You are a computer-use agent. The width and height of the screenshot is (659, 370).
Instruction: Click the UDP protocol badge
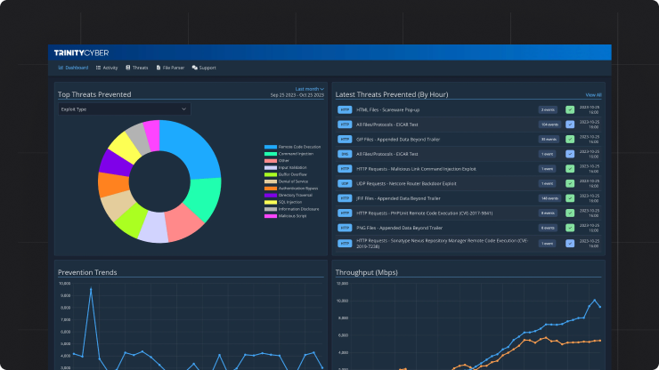(x=345, y=183)
